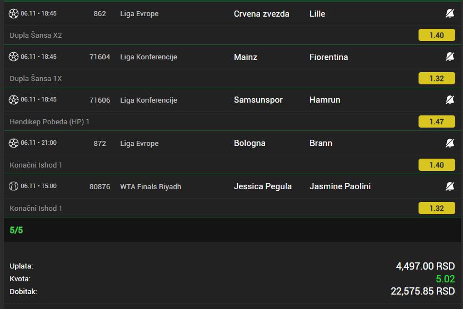The image size is (463, 309).
Task: Click the football icon on Samsunspor row
Action: tap(14, 100)
